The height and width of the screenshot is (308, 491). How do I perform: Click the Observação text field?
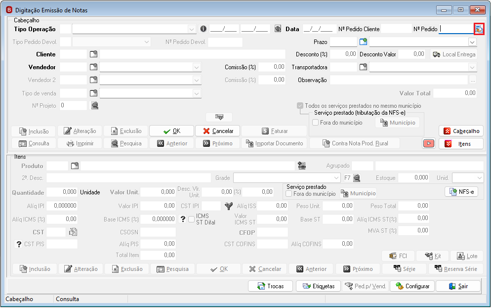pos(399,80)
